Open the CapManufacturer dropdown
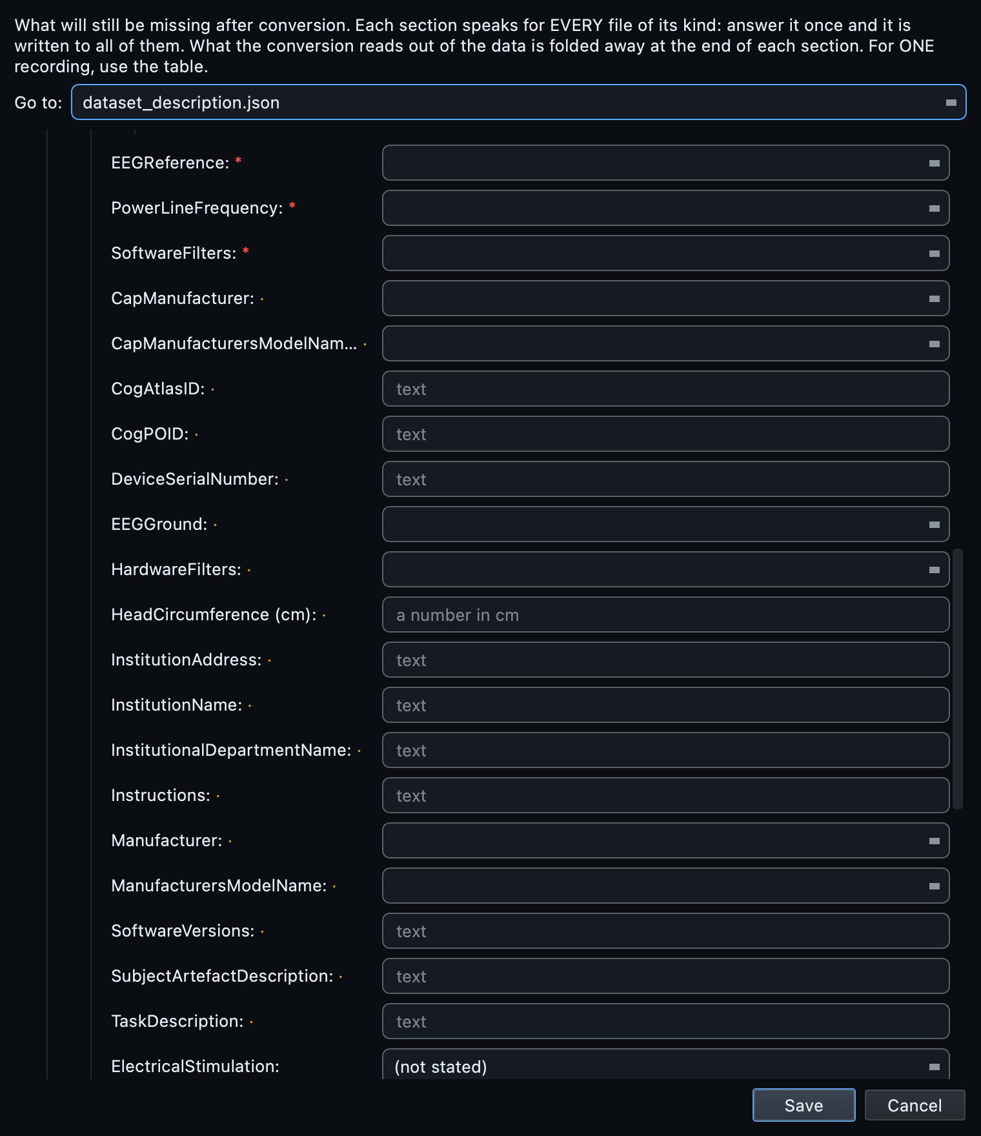Image resolution: width=981 pixels, height=1136 pixels. click(x=665, y=298)
